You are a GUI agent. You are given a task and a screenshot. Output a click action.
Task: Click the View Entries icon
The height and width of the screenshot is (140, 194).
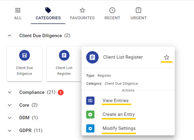point(90,101)
